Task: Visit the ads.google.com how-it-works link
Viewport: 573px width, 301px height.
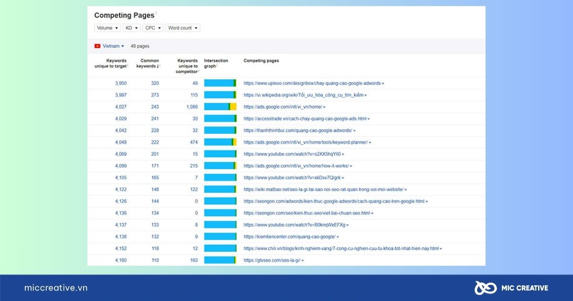Action: (x=296, y=166)
